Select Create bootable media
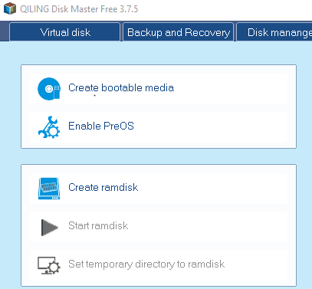The image size is (312, 289). (159, 89)
